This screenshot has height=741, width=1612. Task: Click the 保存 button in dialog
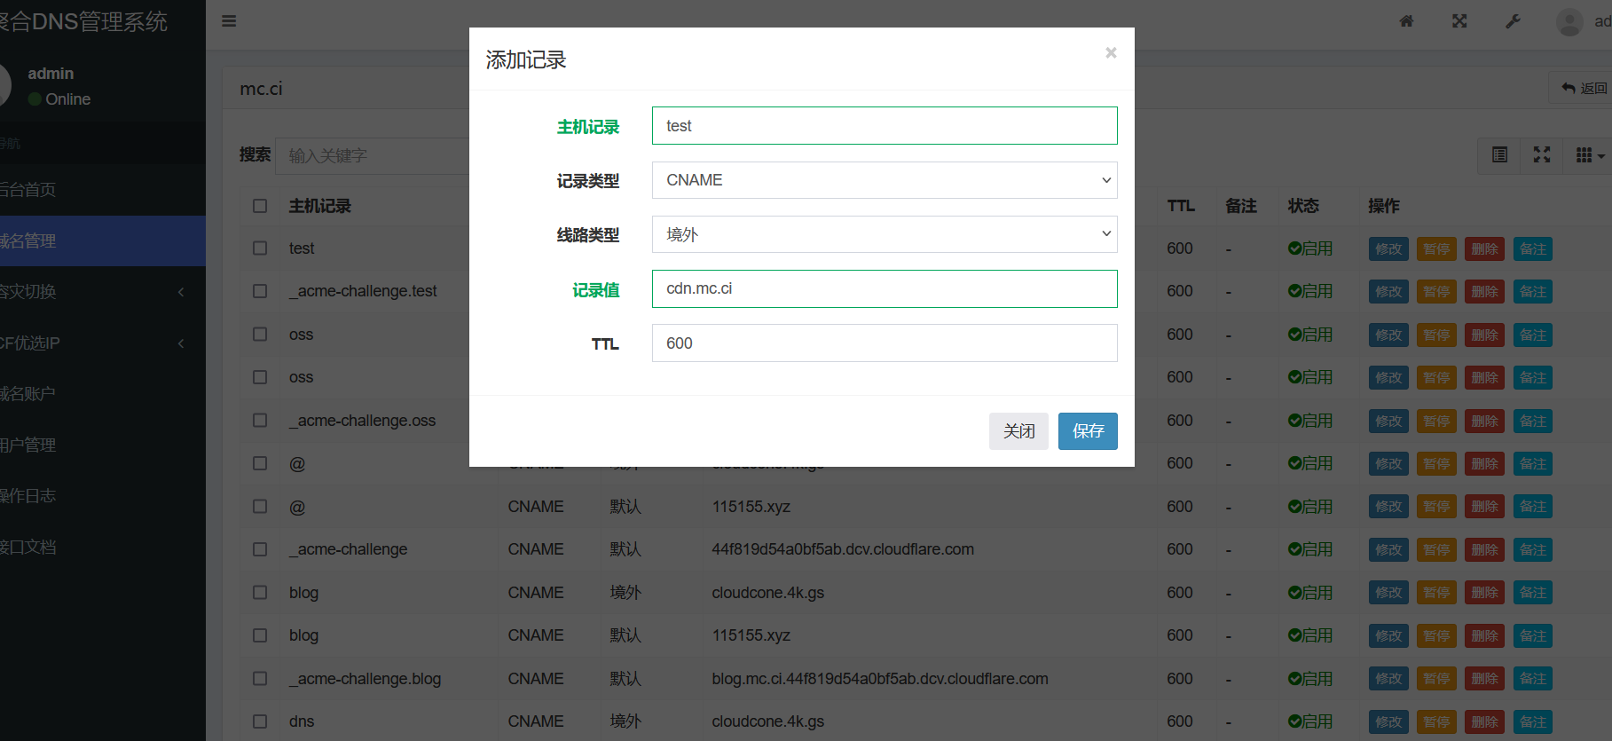(x=1088, y=431)
